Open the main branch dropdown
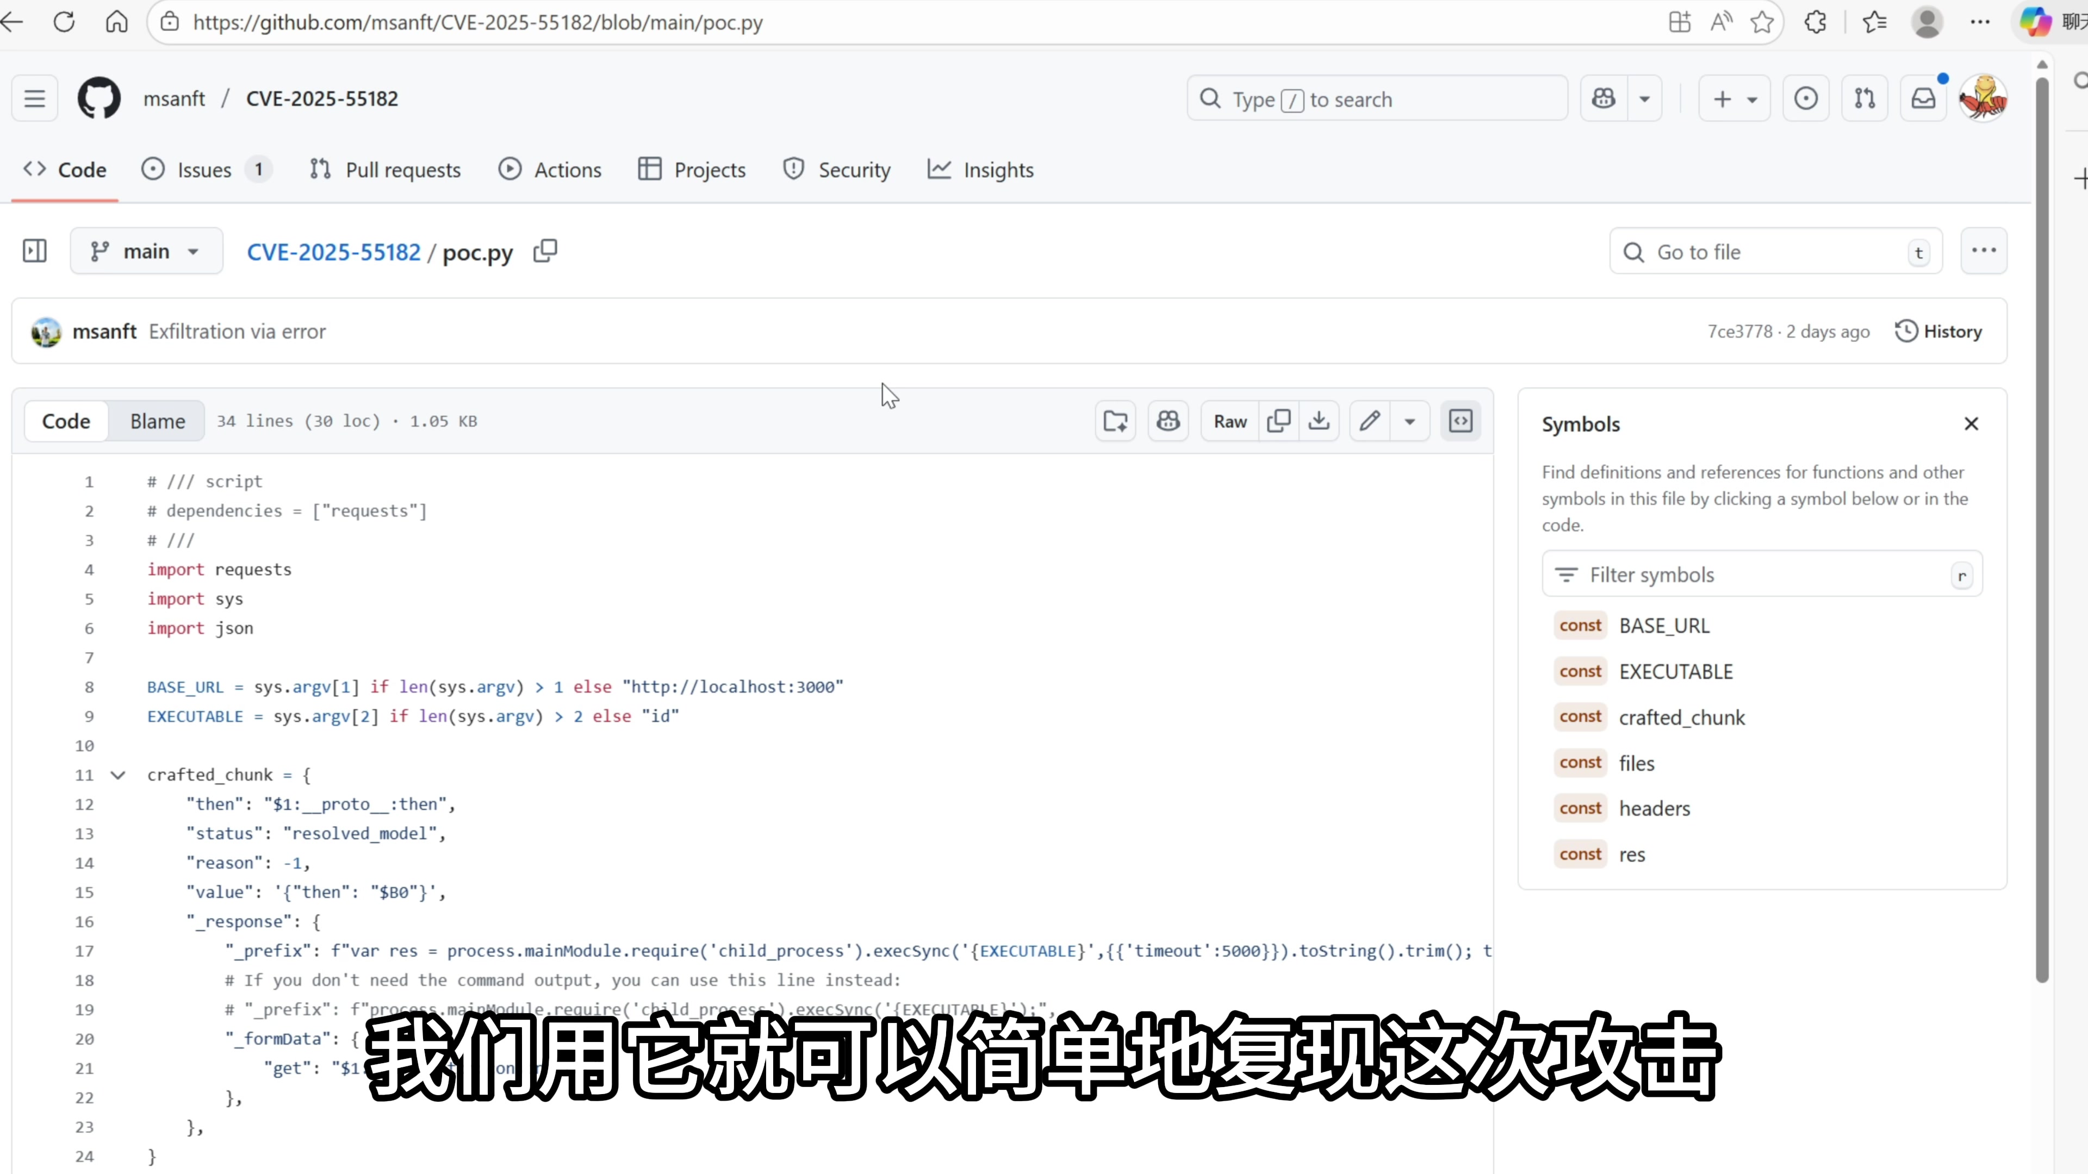Viewport: 2088px width, 1174px height. coord(146,251)
